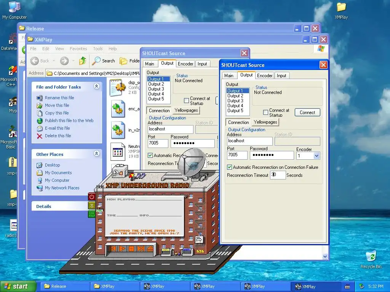Viewport: 390px width, 292px height.
Task: Open the Favorites menu in Explorer
Action: click(x=78, y=49)
